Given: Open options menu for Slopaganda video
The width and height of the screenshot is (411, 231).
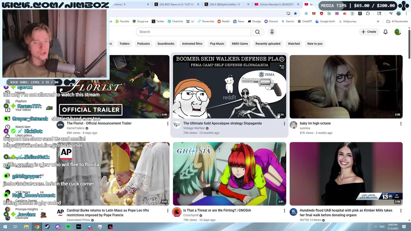Looking at the screenshot, I should [284, 124].
